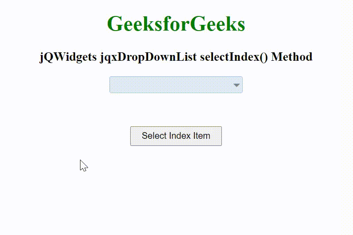The image size is (353, 235).
Task: Click selectIndex() text in the heading
Action: (234, 57)
